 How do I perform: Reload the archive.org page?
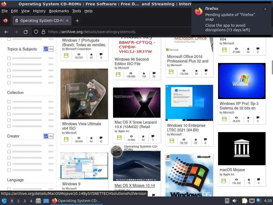tap(26, 32)
